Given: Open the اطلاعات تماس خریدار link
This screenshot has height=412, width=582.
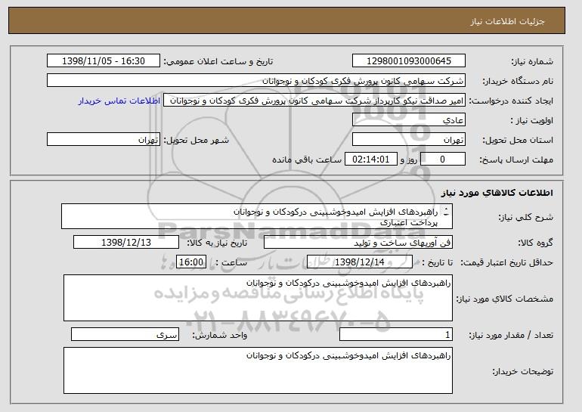Looking at the screenshot, I should [x=119, y=101].
